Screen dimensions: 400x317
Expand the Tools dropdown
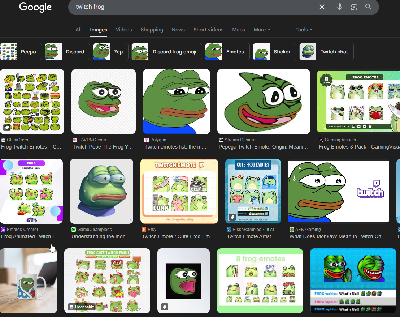(304, 30)
